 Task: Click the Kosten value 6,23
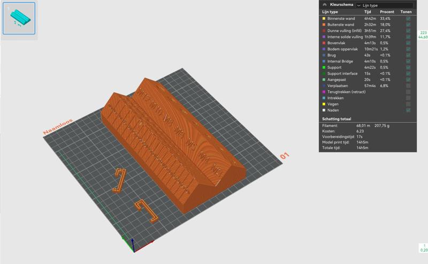click(360, 131)
